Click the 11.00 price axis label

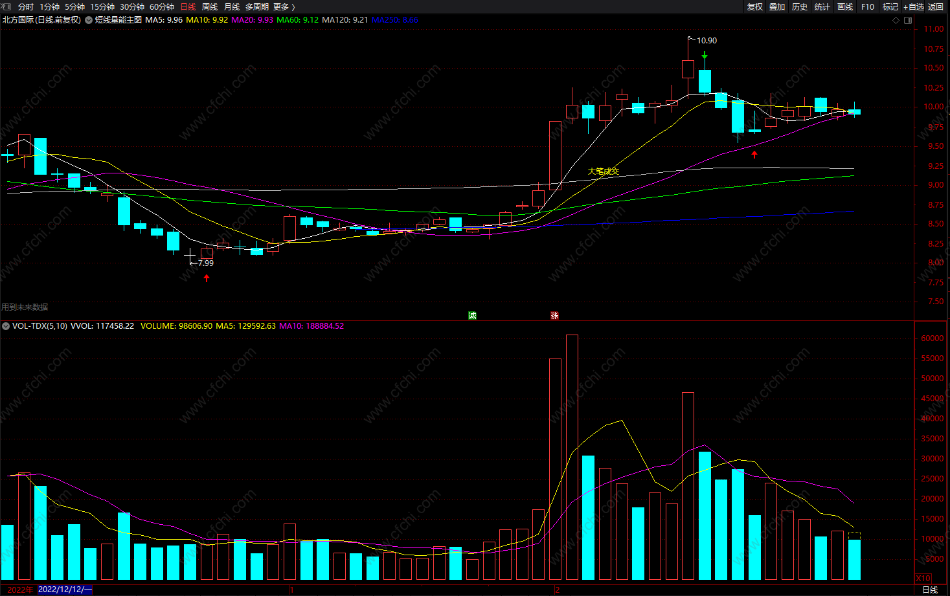(x=934, y=29)
